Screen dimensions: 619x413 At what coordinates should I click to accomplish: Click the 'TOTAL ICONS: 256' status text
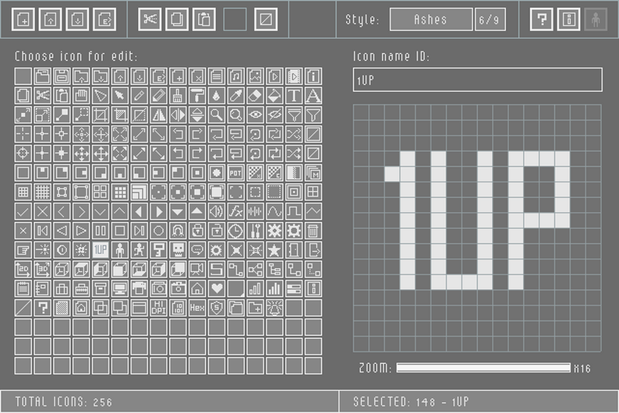tap(64, 401)
